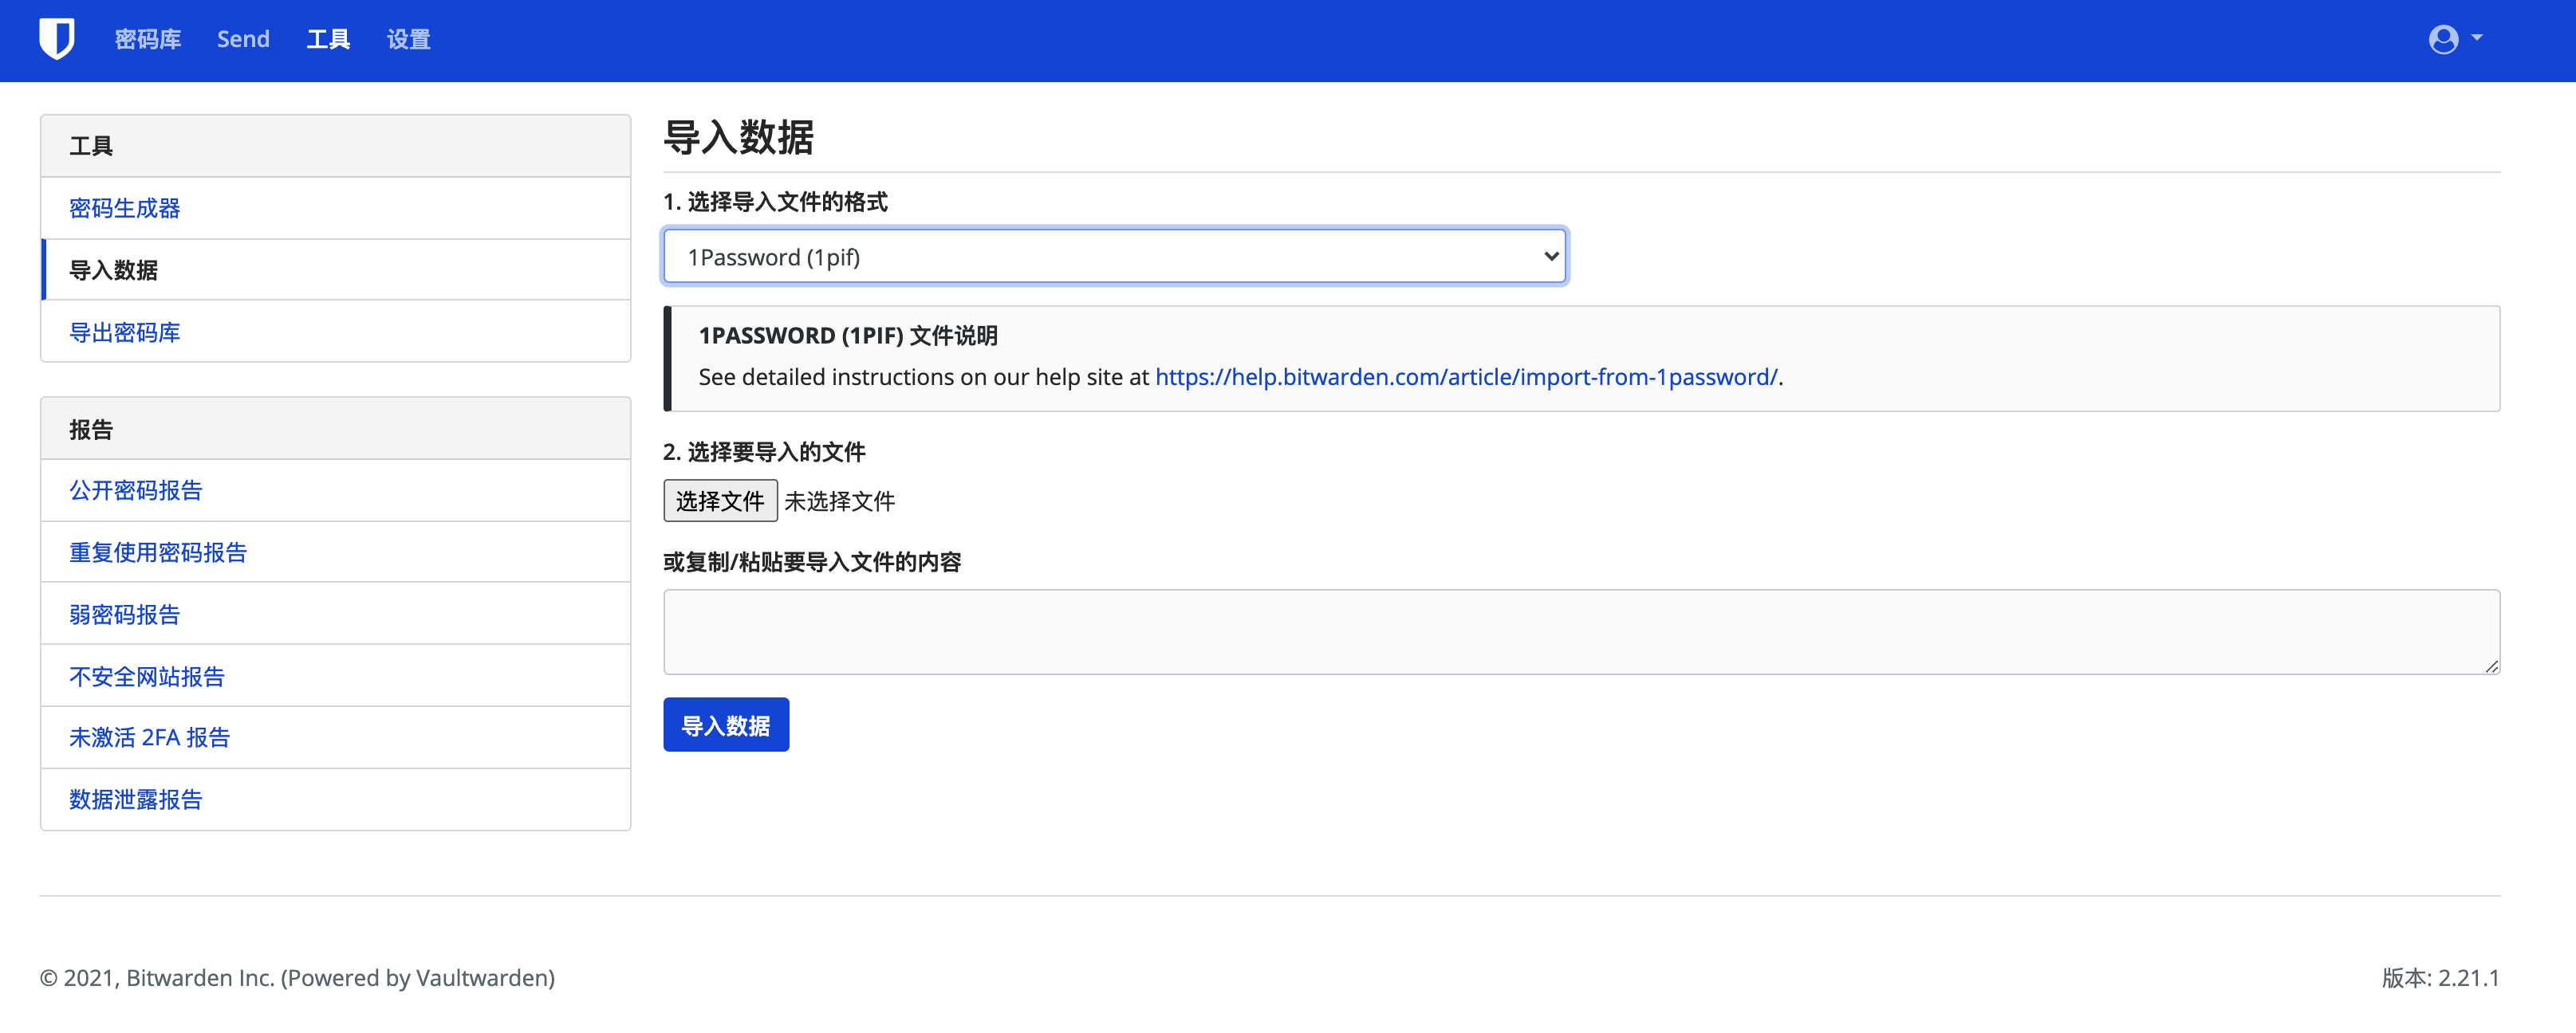Select the 工具 navigation tab

(x=328, y=39)
